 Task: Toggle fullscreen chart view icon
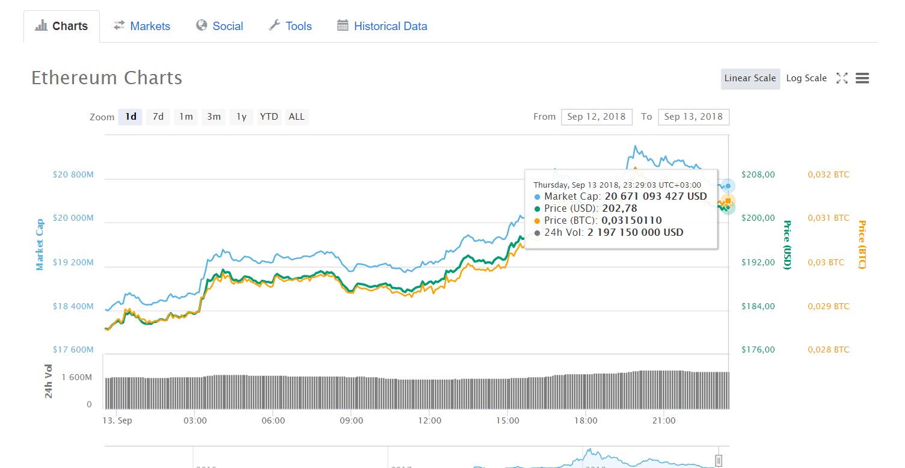point(842,78)
